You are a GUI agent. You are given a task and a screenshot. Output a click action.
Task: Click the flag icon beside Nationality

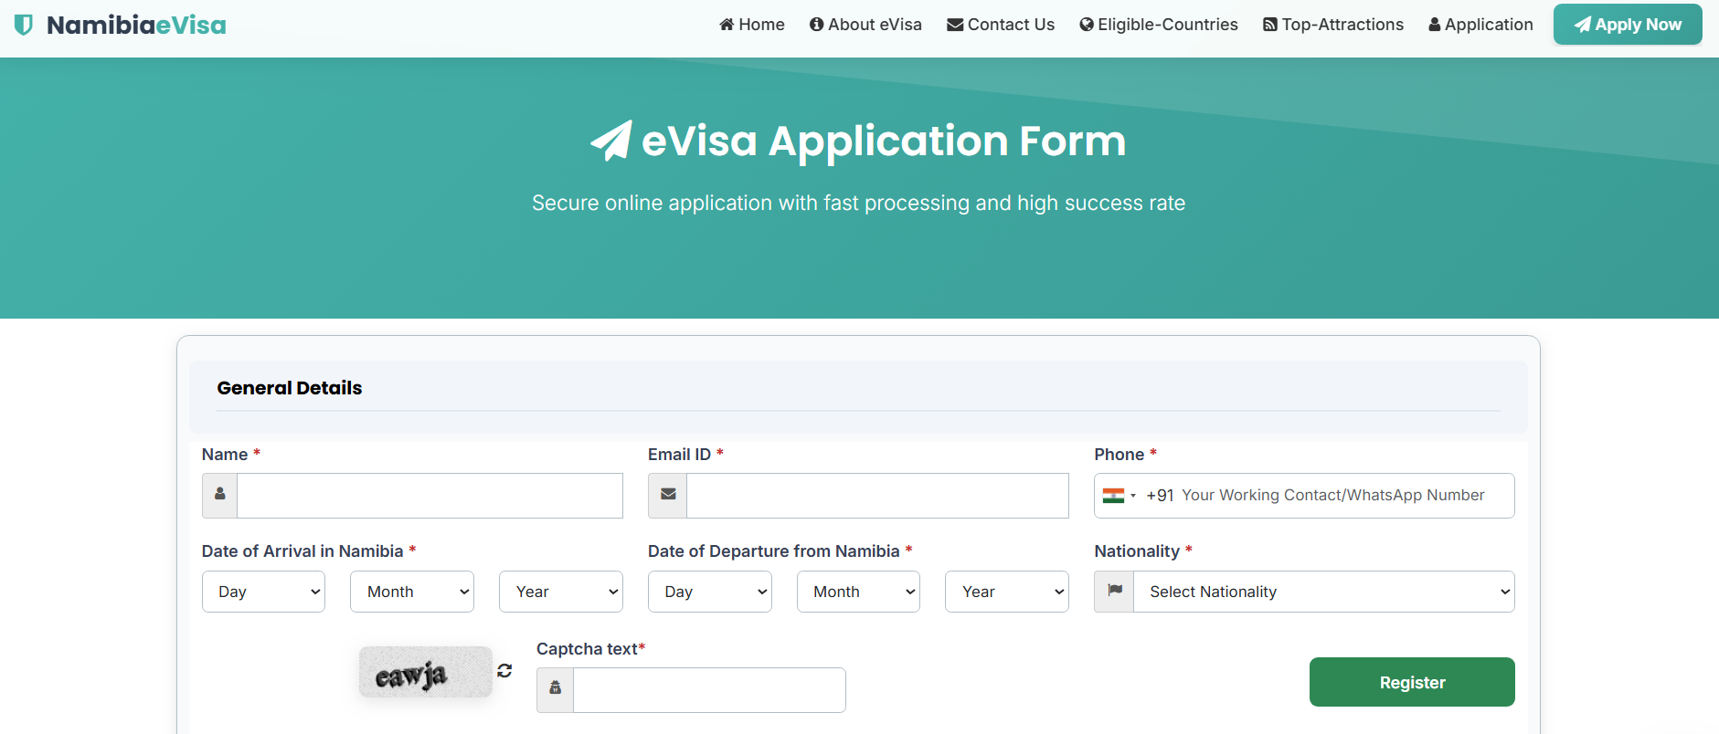(1115, 592)
